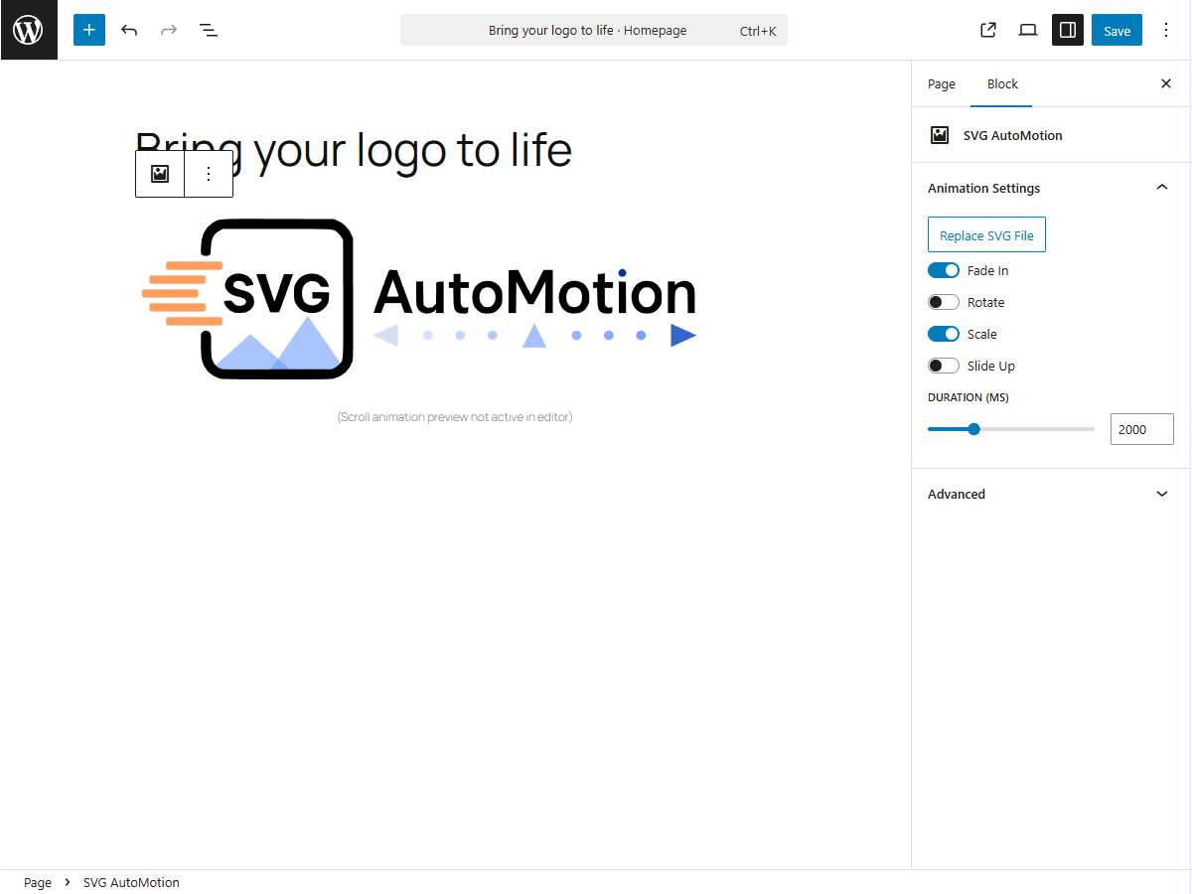This screenshot has height=894, width=1192.
Task: Enable the Rotate animation toggle
Action: point(944,302)
